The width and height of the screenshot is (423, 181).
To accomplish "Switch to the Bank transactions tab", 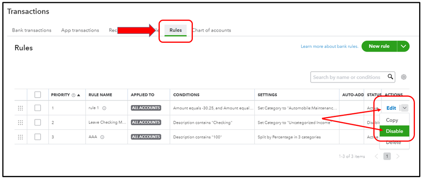I will click(x=32, y=30).
